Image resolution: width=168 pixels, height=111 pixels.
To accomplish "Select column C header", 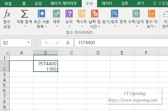I will point(72,53).
